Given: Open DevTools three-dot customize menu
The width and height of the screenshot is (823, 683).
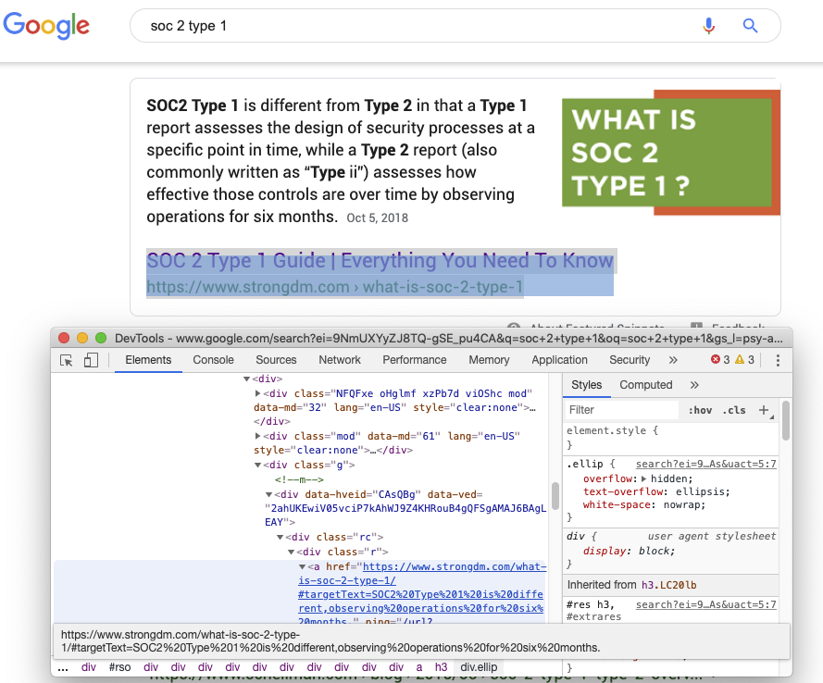Looking at the screenshot, I should pyautogui.click(x=778, y=360).
